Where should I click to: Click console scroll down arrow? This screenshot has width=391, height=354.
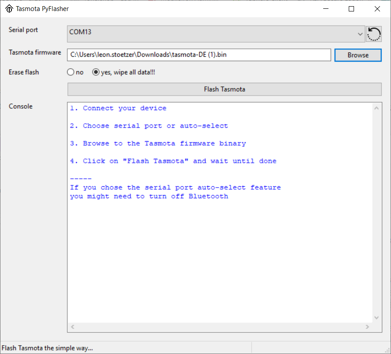pyautogui.click(x=376, y=317)
